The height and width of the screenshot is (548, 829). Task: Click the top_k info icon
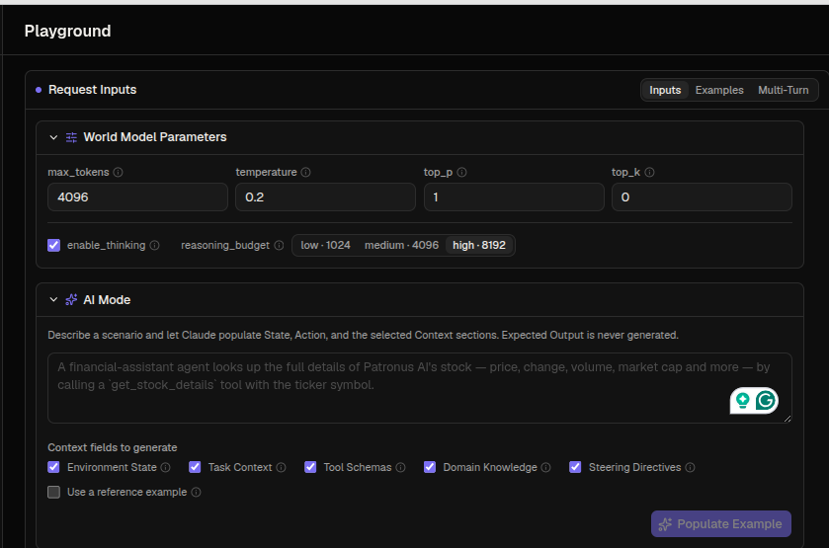tap(649, 172)
